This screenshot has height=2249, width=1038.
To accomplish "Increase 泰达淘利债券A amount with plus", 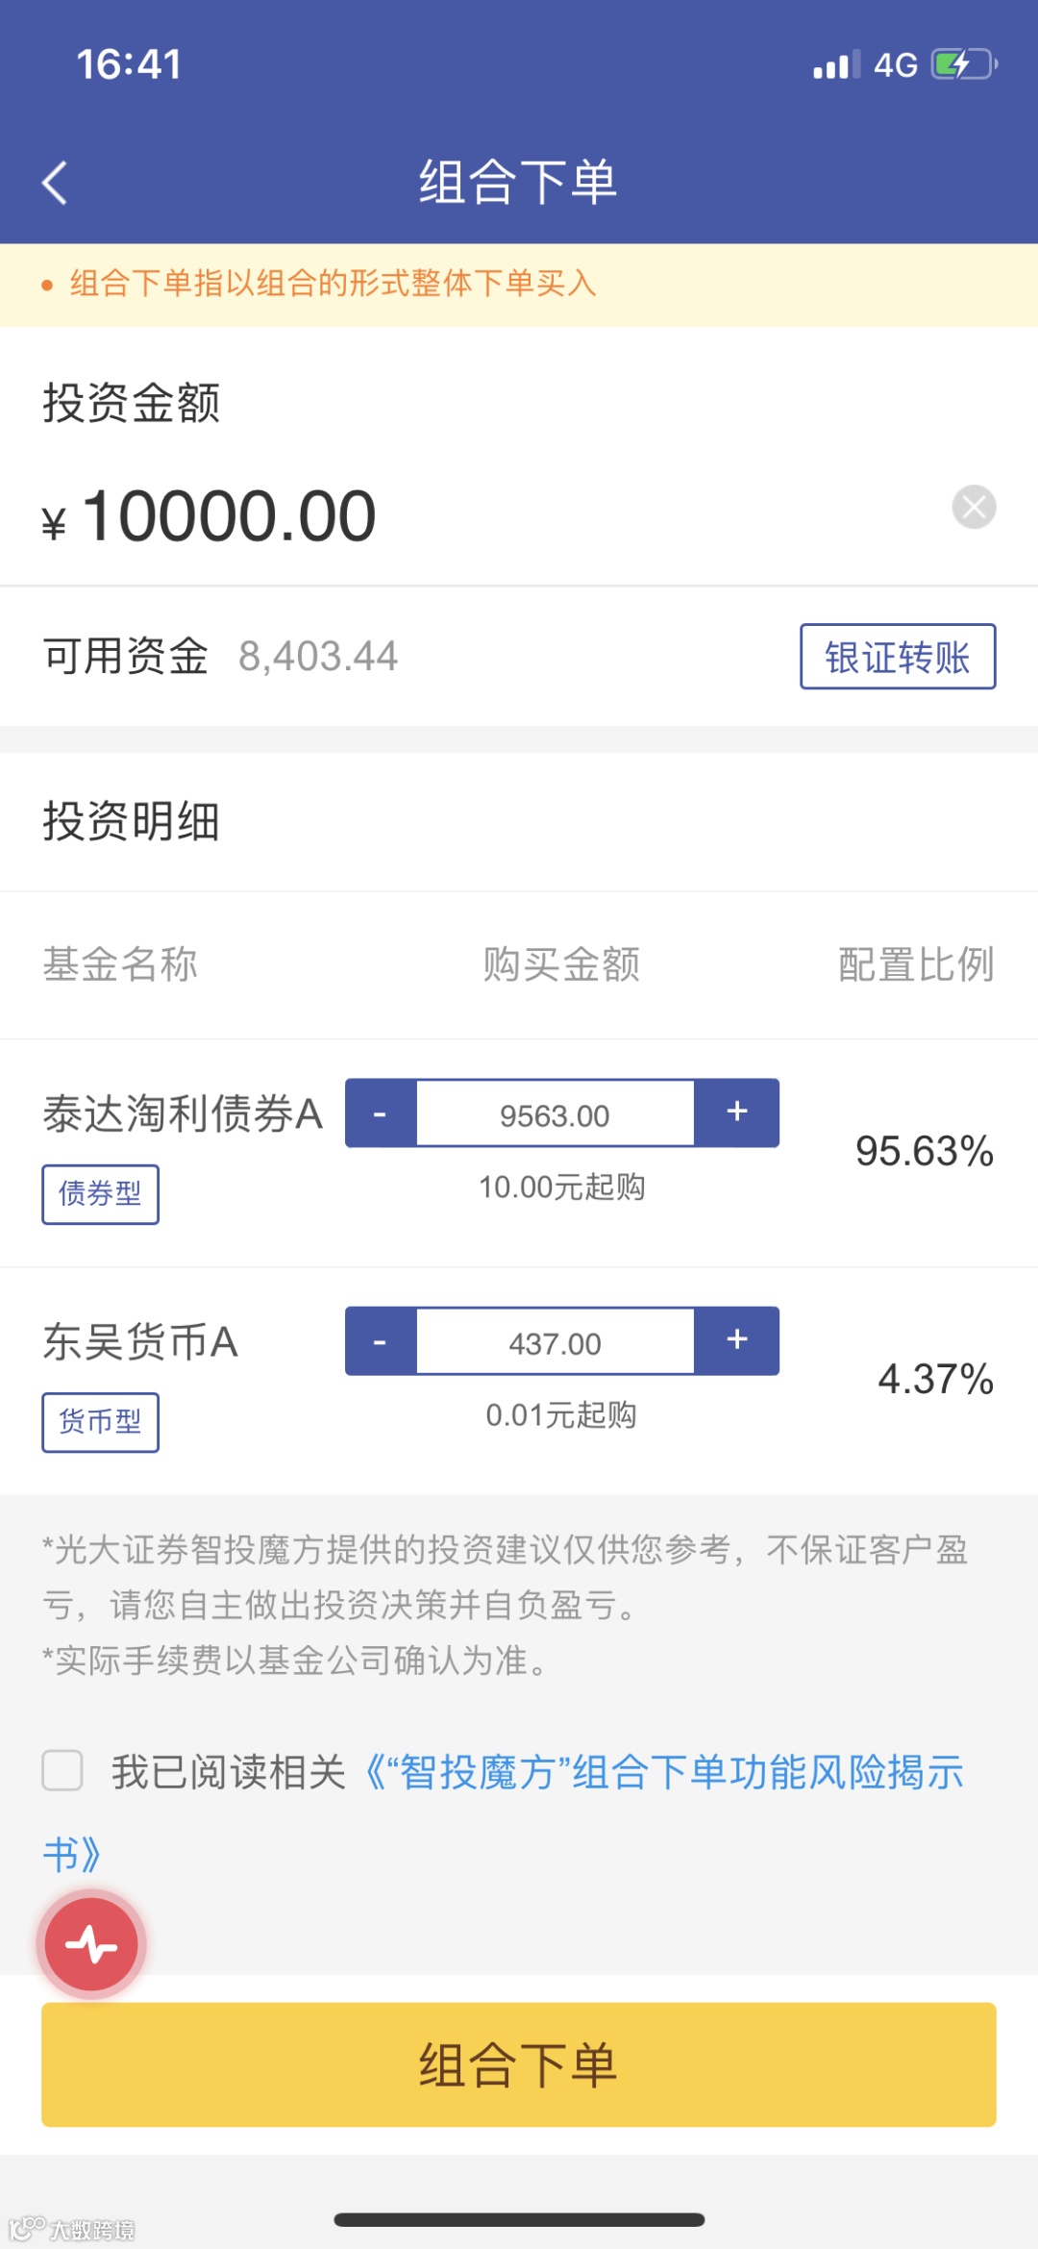I will [x=737, y=1113].
